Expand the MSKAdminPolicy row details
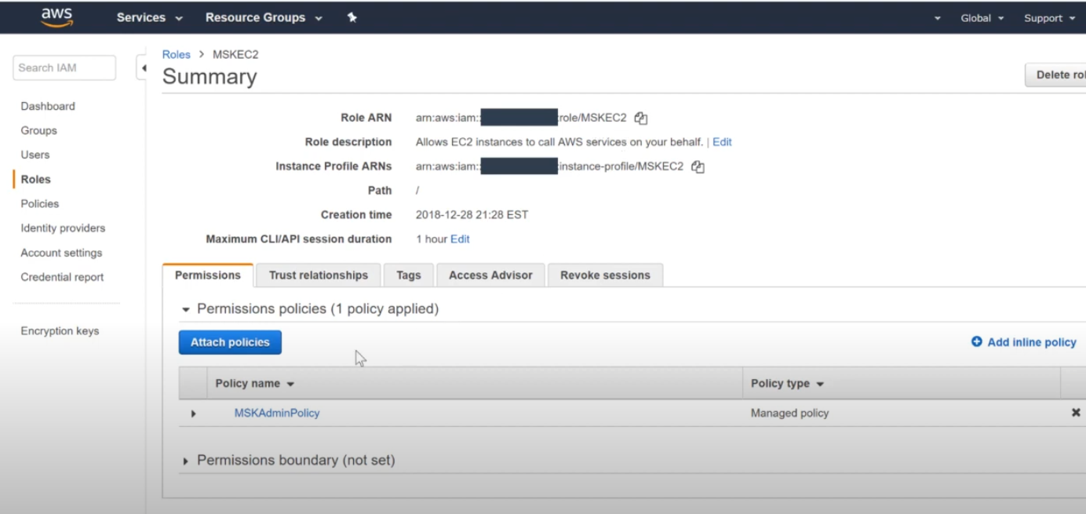This screenshot has width=1086, height=514. coord(193,414)
